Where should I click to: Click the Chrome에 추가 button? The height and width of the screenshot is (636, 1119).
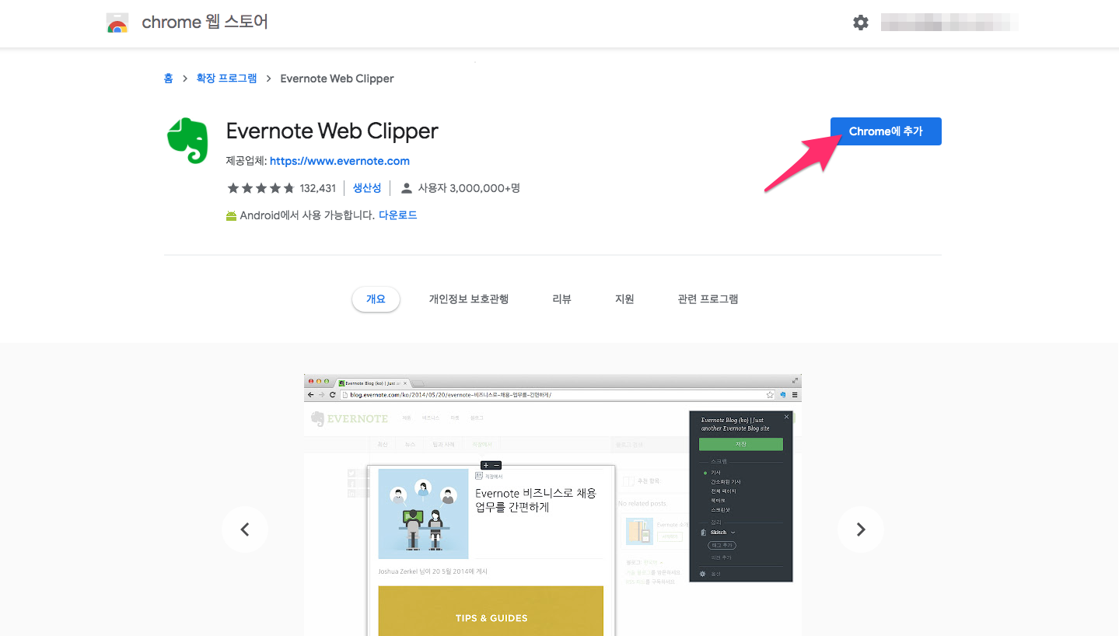pyautogui.click(x=886, y=131)
